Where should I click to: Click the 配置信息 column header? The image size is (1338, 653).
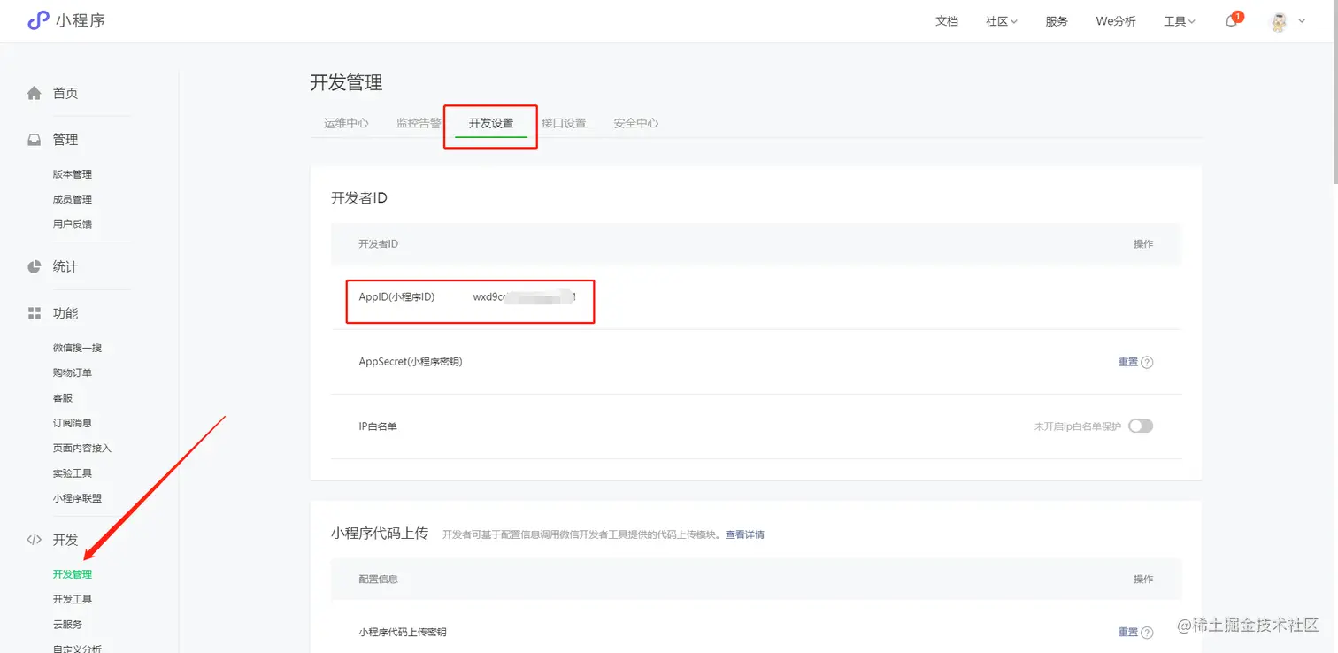378,579
